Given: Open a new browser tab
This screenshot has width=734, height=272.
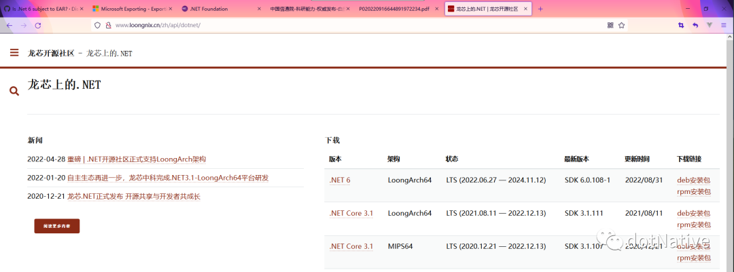Looking at the screenshot, I should coord(540,9).
